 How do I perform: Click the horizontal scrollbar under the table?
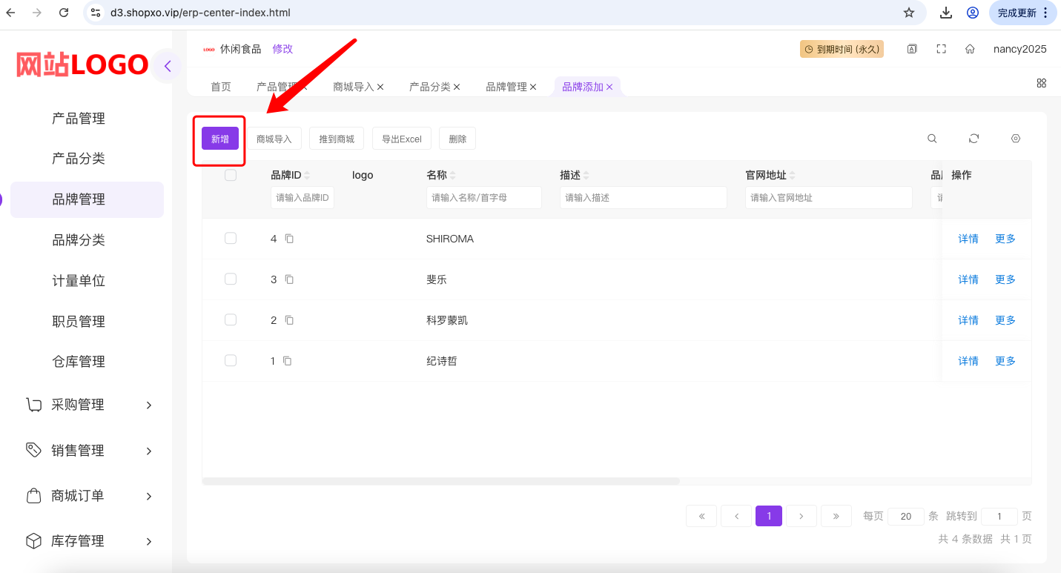(441, 481)
